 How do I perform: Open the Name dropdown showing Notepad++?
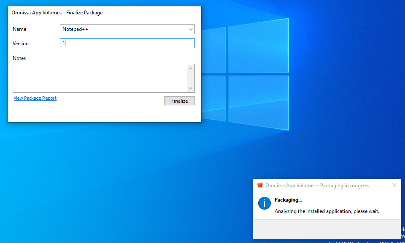click(127, 29)
